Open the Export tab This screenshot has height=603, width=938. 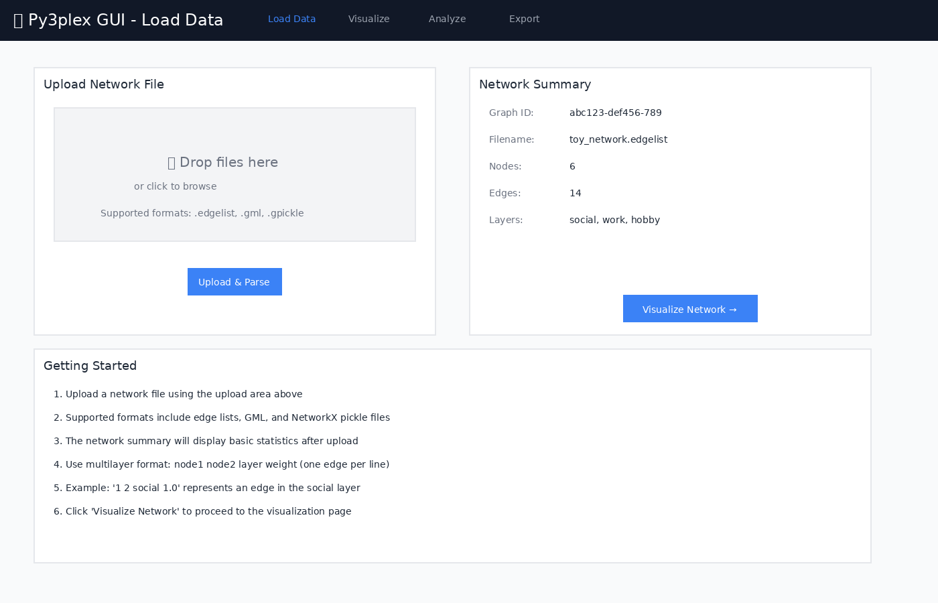pyautogui.click(x=524, y=19)
